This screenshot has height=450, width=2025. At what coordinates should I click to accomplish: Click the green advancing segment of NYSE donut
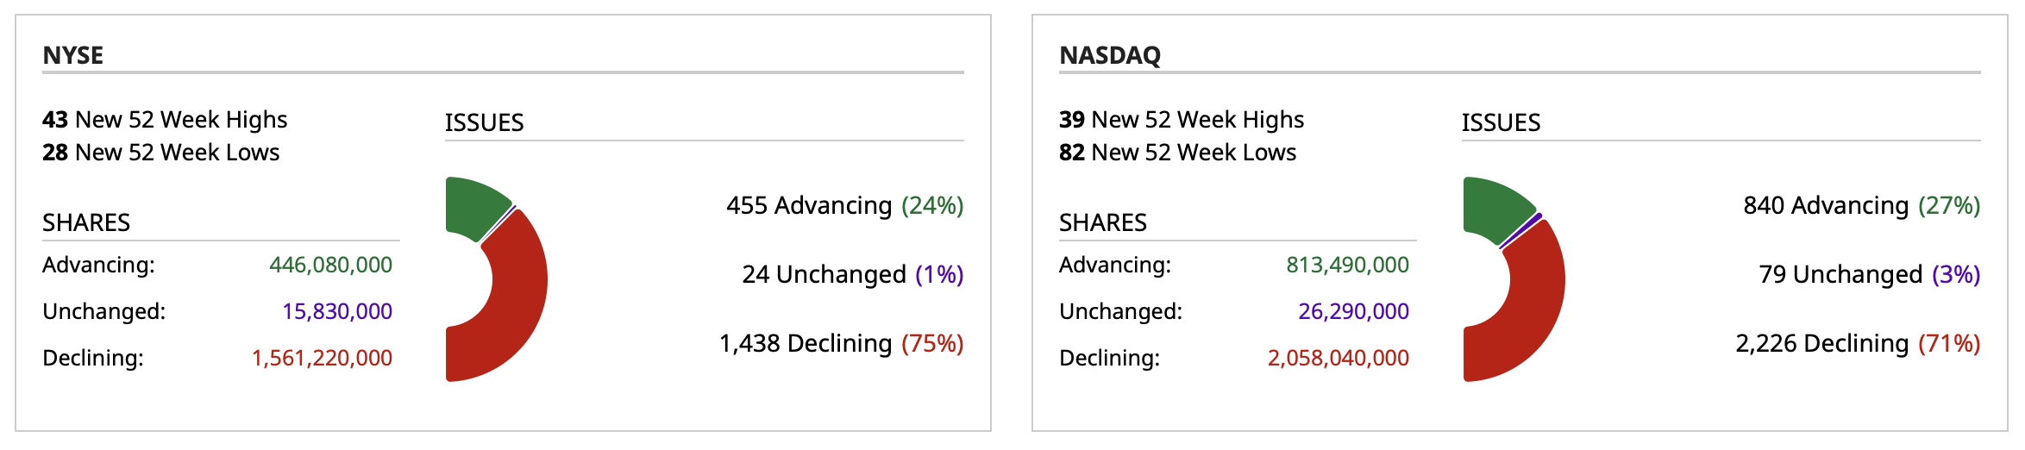(473, 207)
